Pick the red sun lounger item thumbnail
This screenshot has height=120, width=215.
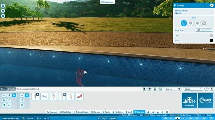pyautogui.click(x=80, y=96)
